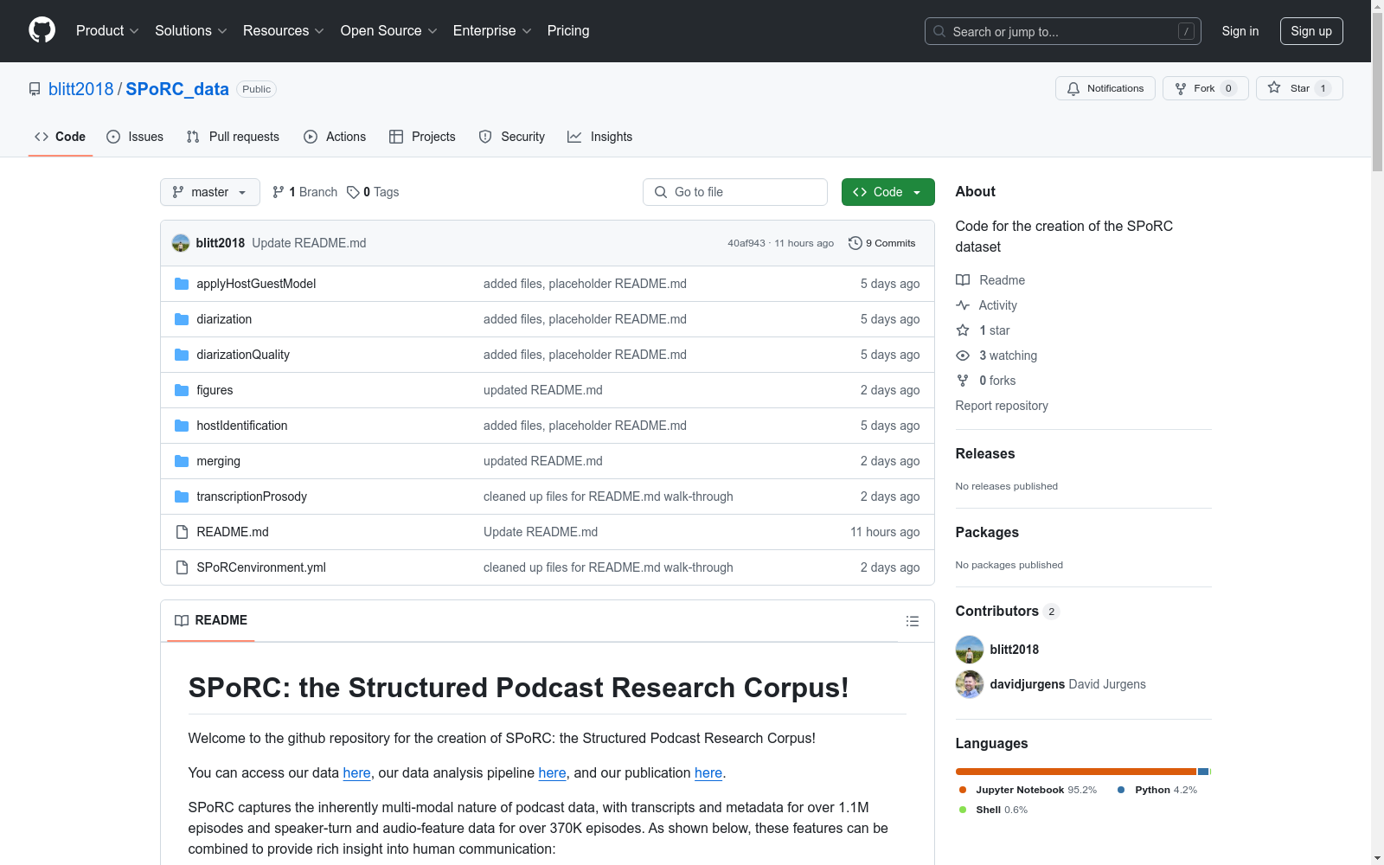This screenshot has width=1384, height=865.
Task: Open davidjurgens contributor avatar
Action: pyautogui.click(x=970, y=684)
